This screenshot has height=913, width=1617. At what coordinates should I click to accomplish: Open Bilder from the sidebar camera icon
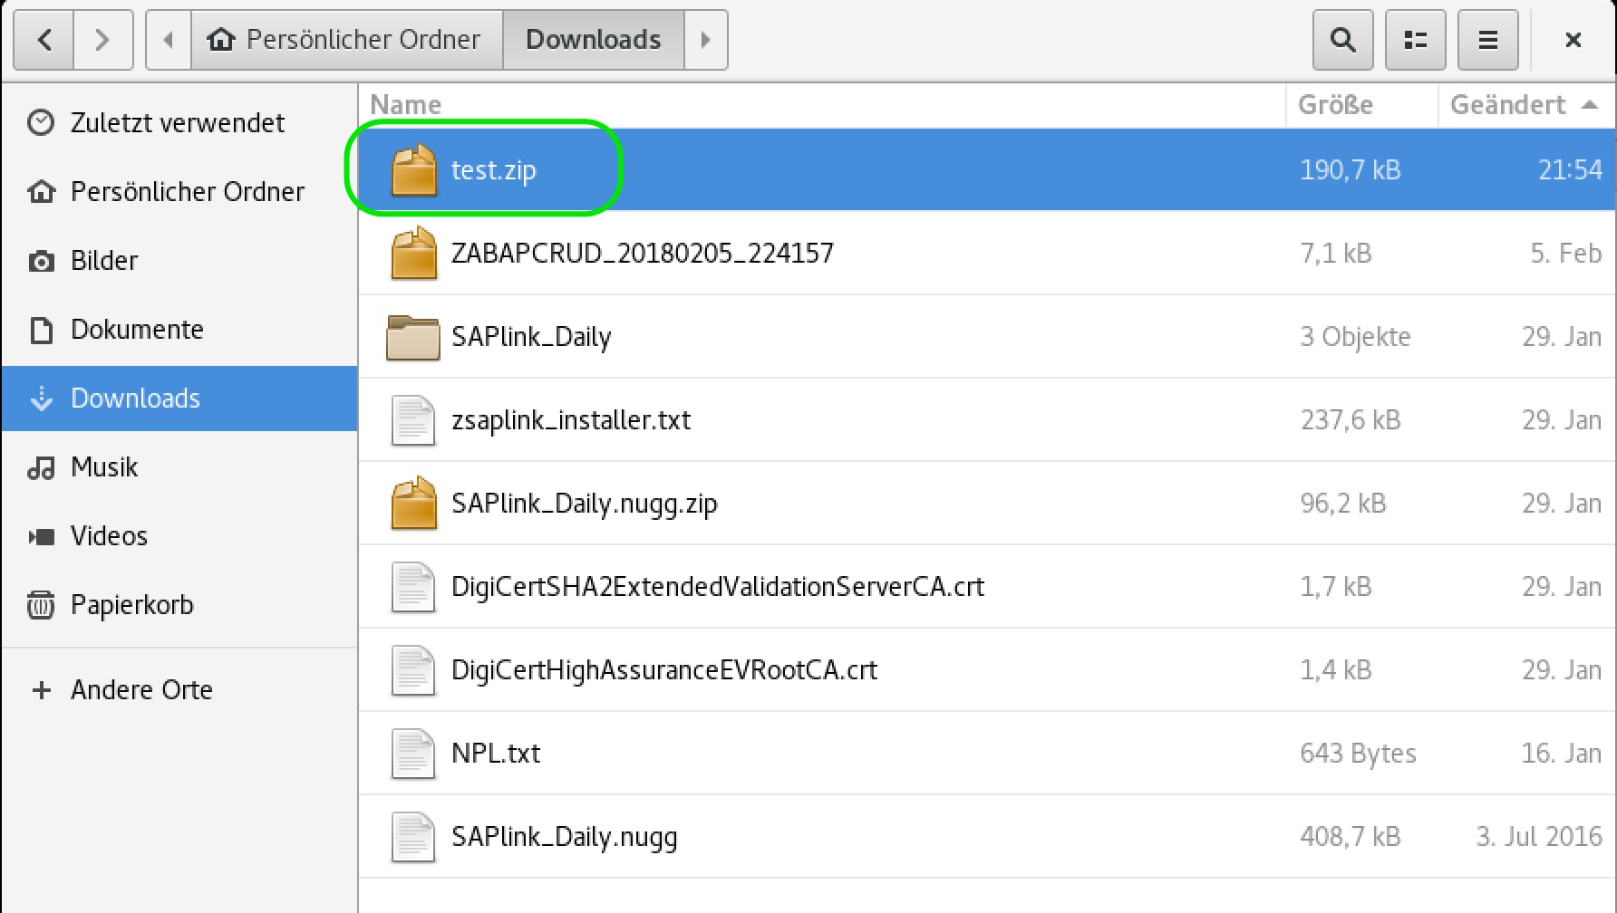point(42,260)
